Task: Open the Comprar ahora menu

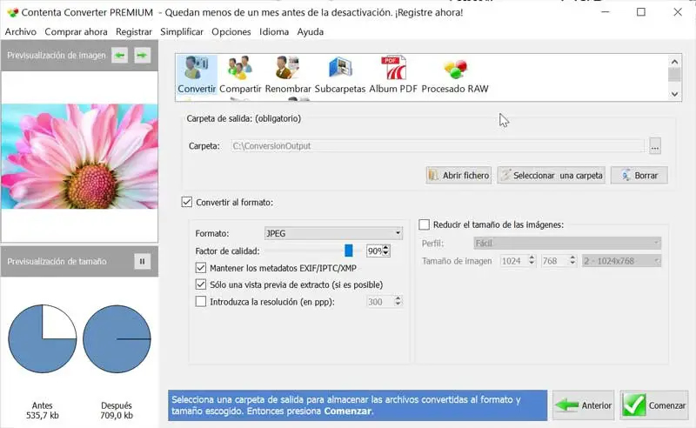Action: (x=76, y=32)
